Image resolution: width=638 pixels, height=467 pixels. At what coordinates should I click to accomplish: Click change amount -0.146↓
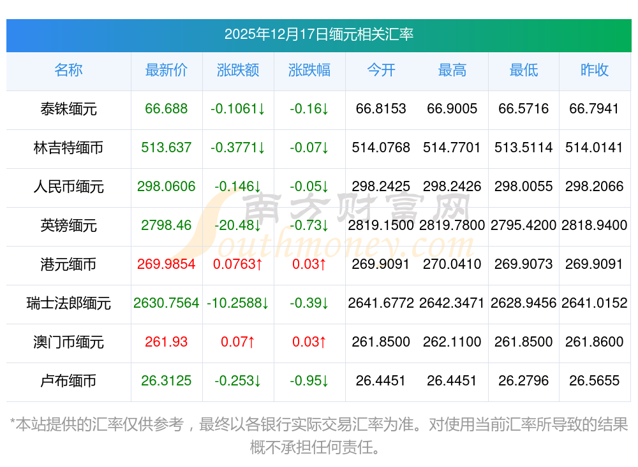(237, 186)
